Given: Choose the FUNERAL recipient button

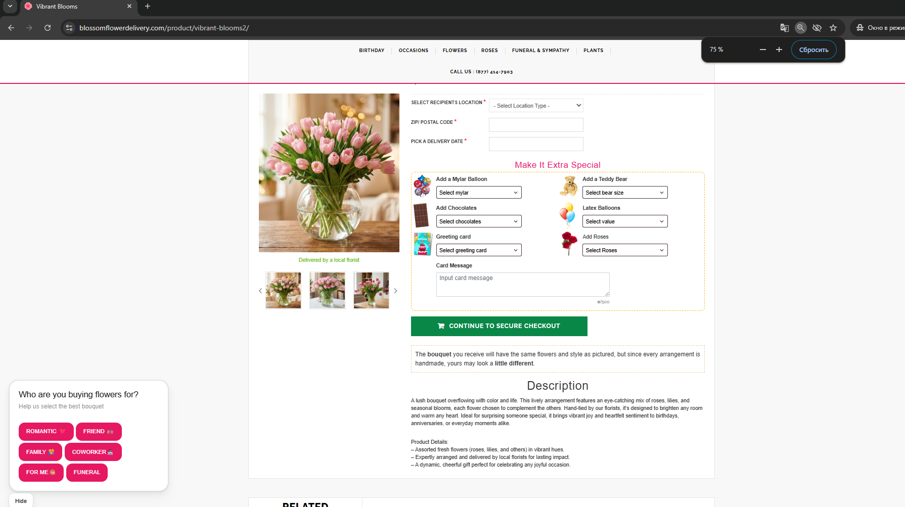Looking at the screenshot, I should (x=87, y=472).
